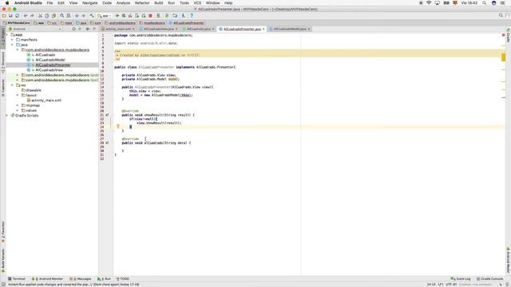Open the Run tool window
The width and height of the screenshot is (511, 287).
tap(105, 279)
